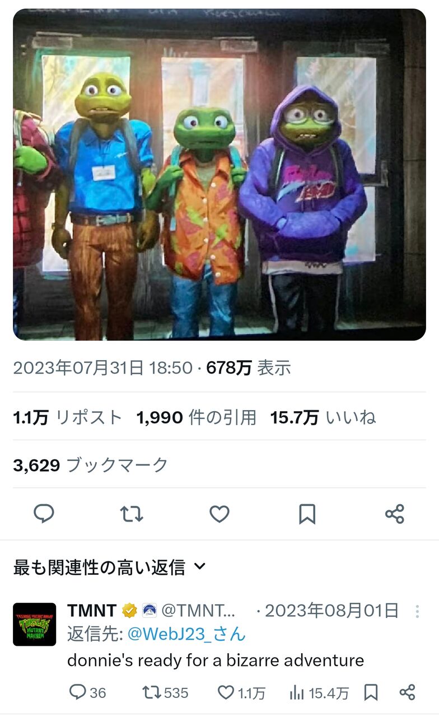
Task: Like the TMNT reply with 1.1万 likes
Action: 241,693
